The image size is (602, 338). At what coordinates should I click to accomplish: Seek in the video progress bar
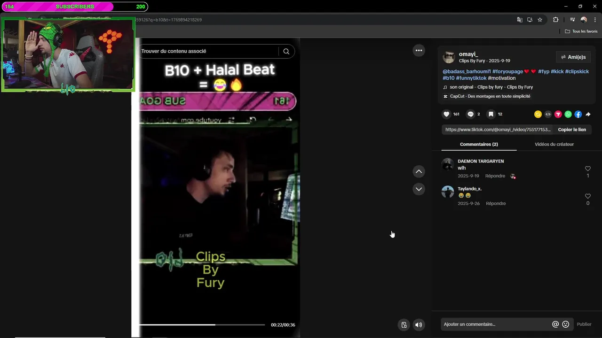(x=202, y=325)
